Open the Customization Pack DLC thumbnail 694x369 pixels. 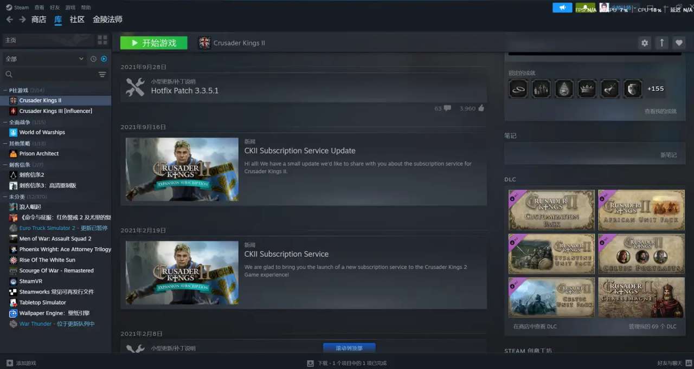pyautogui.click(x=552, y=210)
